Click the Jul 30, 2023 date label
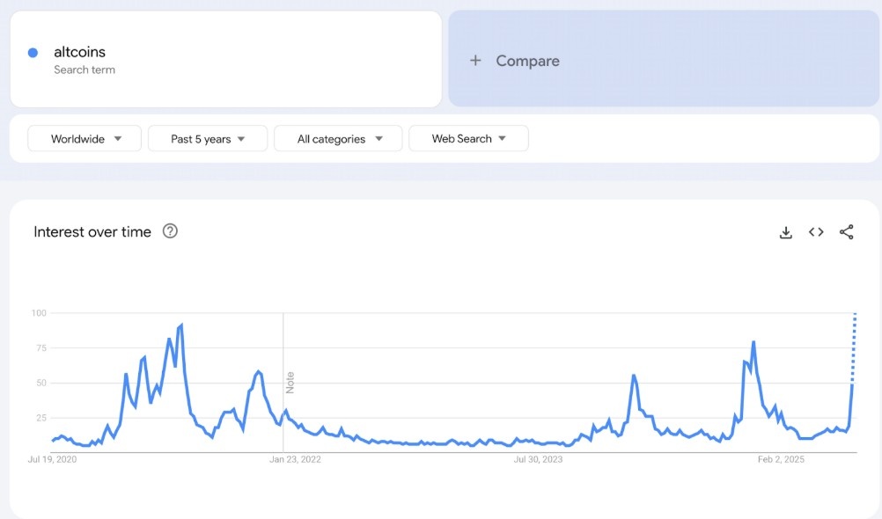Image resolution: width=882 pixels, height=519 pixels. coord(538,459)
